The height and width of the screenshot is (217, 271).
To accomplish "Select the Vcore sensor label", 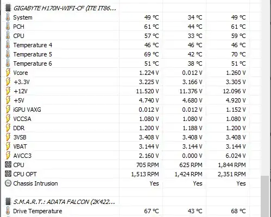I will (x=21, y=73).
